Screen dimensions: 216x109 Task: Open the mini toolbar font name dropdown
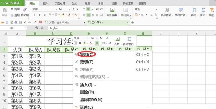click(x=88, y=38)
